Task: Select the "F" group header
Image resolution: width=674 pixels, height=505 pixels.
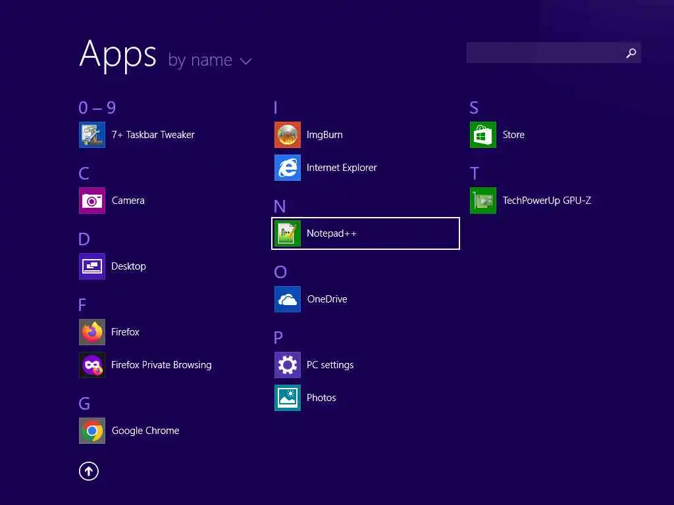Action: (x=82, y=305)
